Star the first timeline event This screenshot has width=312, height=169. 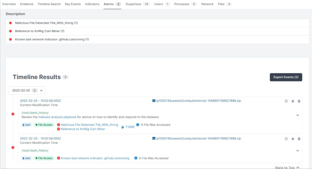293,101
